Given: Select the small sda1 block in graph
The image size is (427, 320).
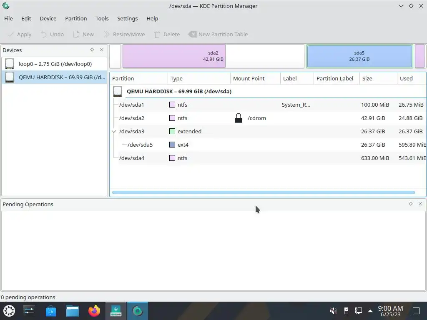Looking at the screenshot, I should [115, 56].
